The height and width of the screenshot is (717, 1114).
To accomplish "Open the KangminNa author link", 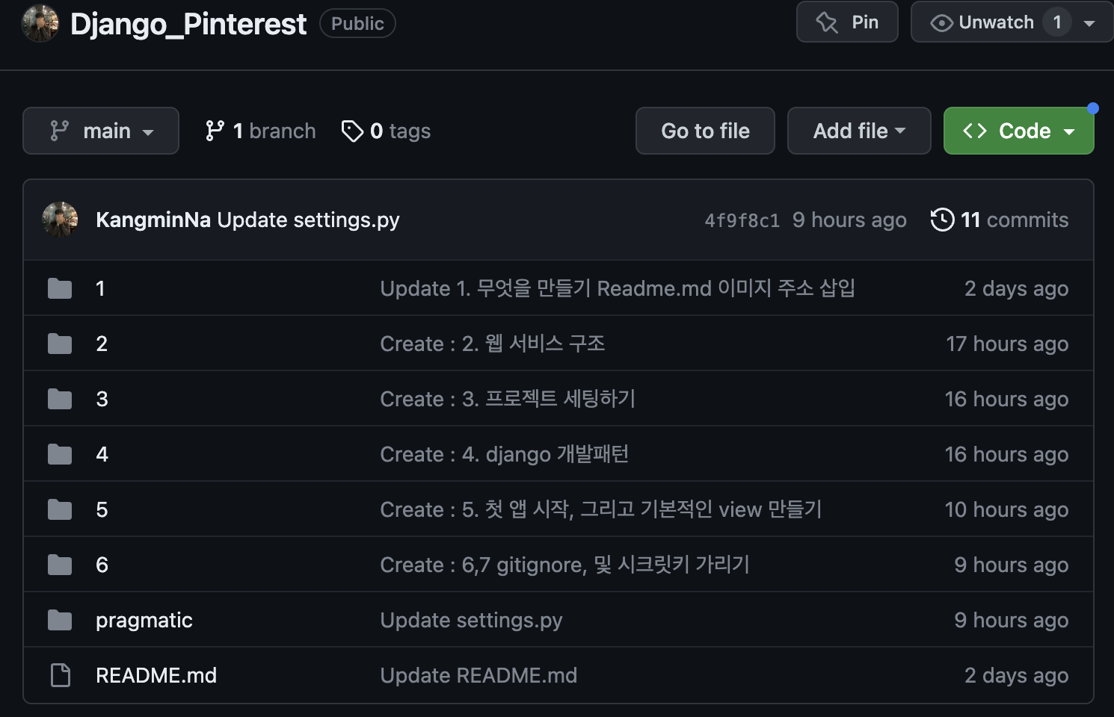I will click(x=153, y=220).
